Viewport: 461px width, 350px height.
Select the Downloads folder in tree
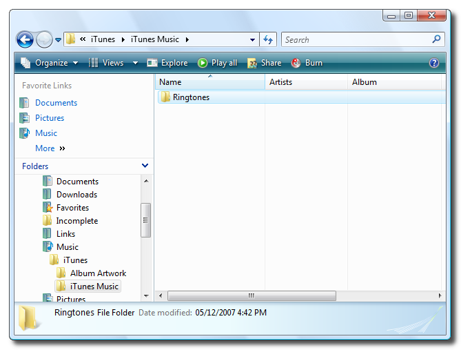[76, 195]
